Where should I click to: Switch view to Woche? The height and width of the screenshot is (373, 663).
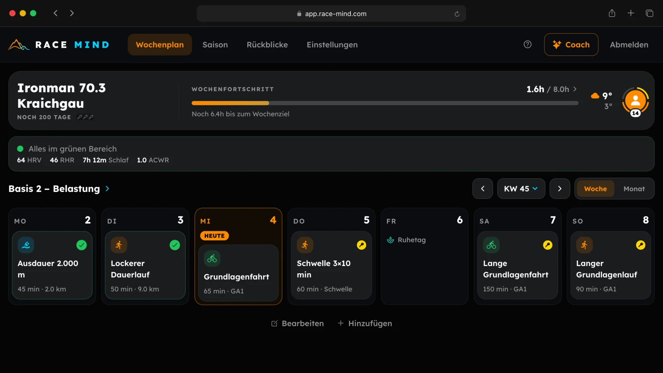595,189
